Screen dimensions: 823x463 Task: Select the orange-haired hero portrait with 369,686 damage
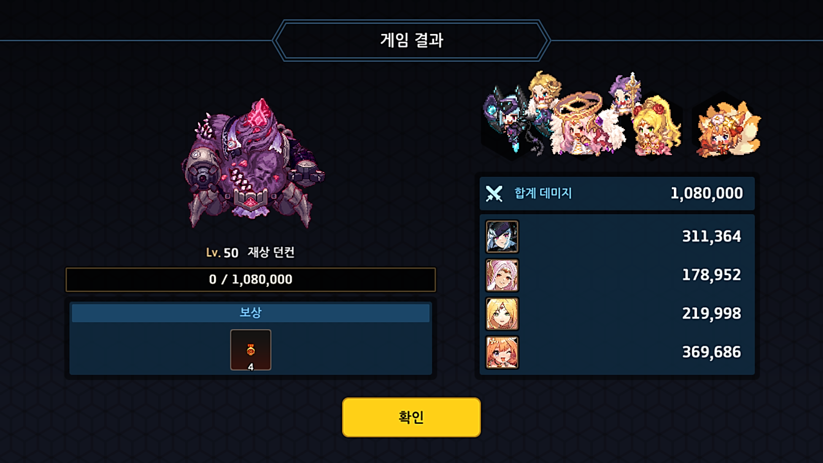coord(502,353)
